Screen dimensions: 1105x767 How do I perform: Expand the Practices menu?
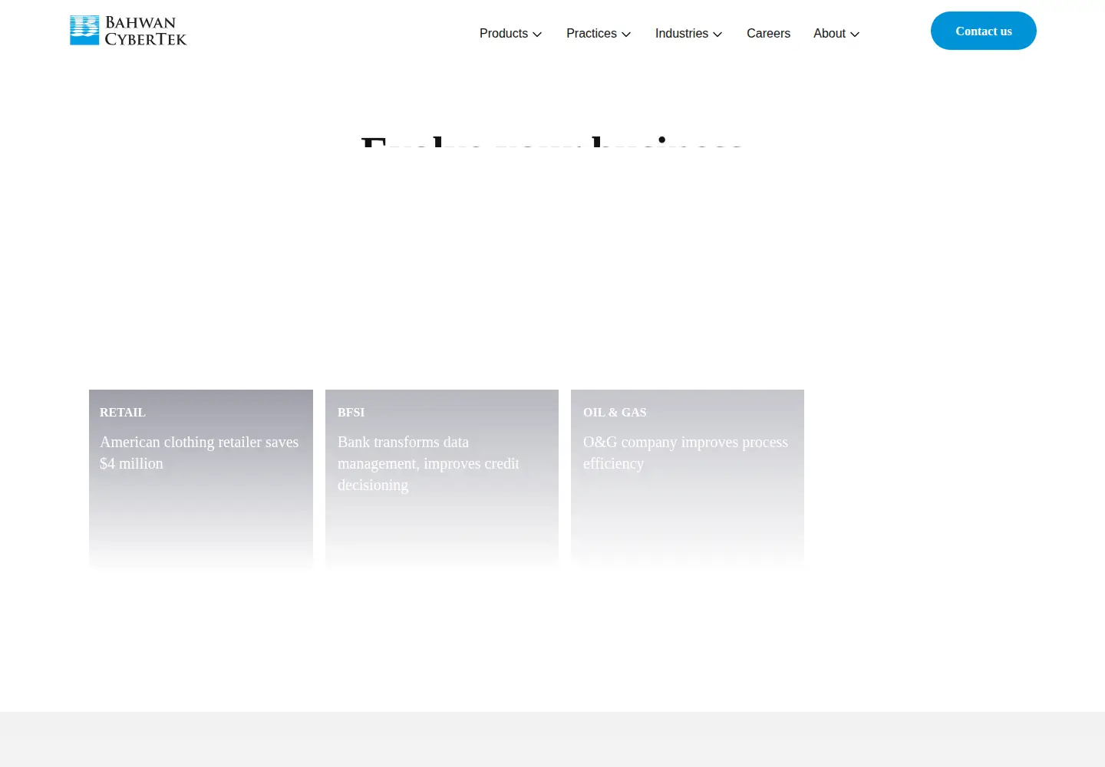pyautogui.click(x=599, y=34)
